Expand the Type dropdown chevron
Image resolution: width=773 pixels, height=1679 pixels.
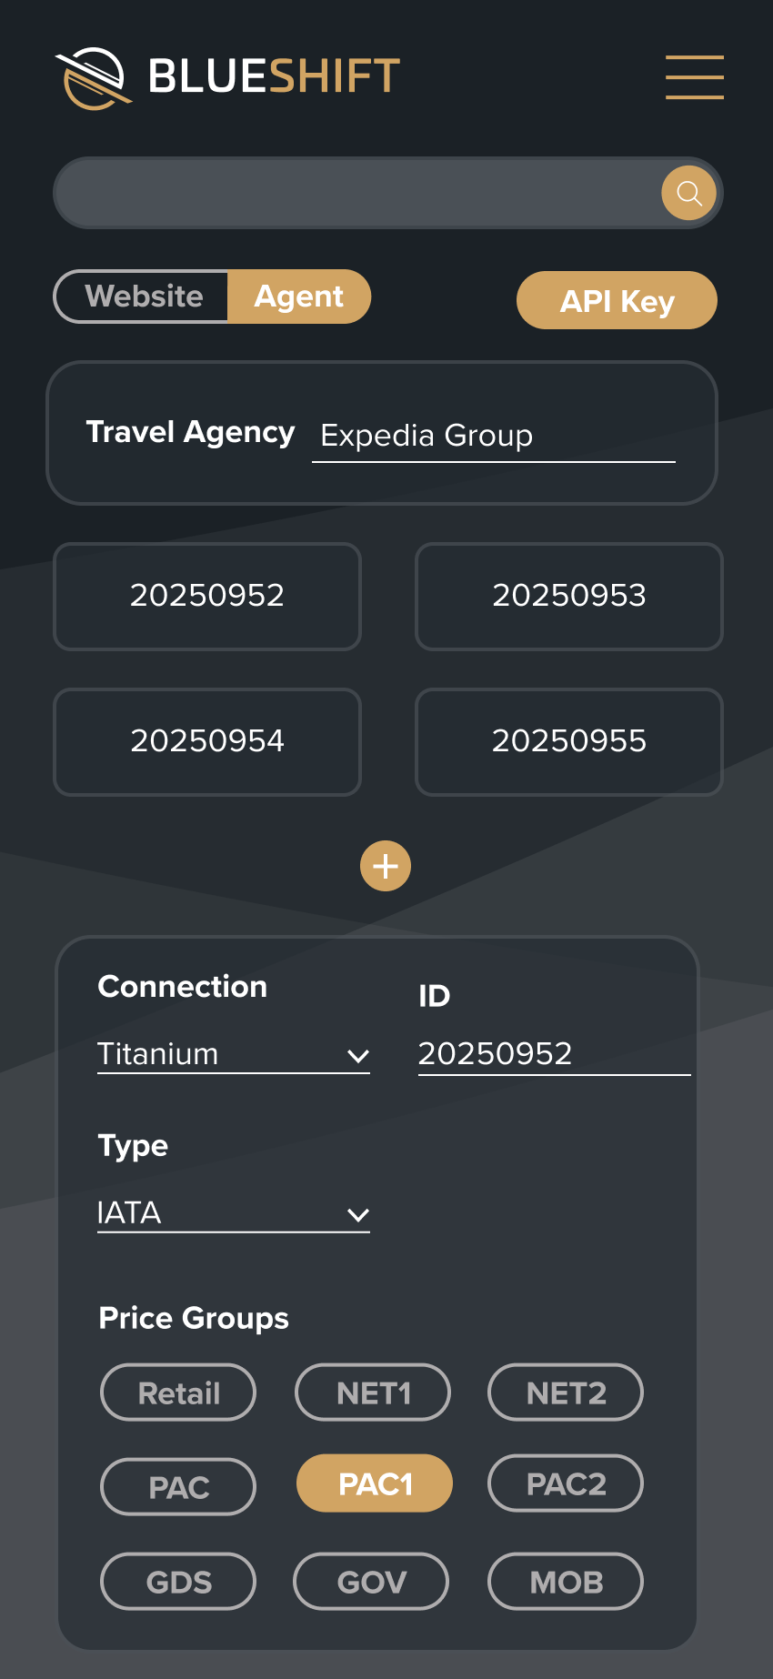pos(358,1215)
